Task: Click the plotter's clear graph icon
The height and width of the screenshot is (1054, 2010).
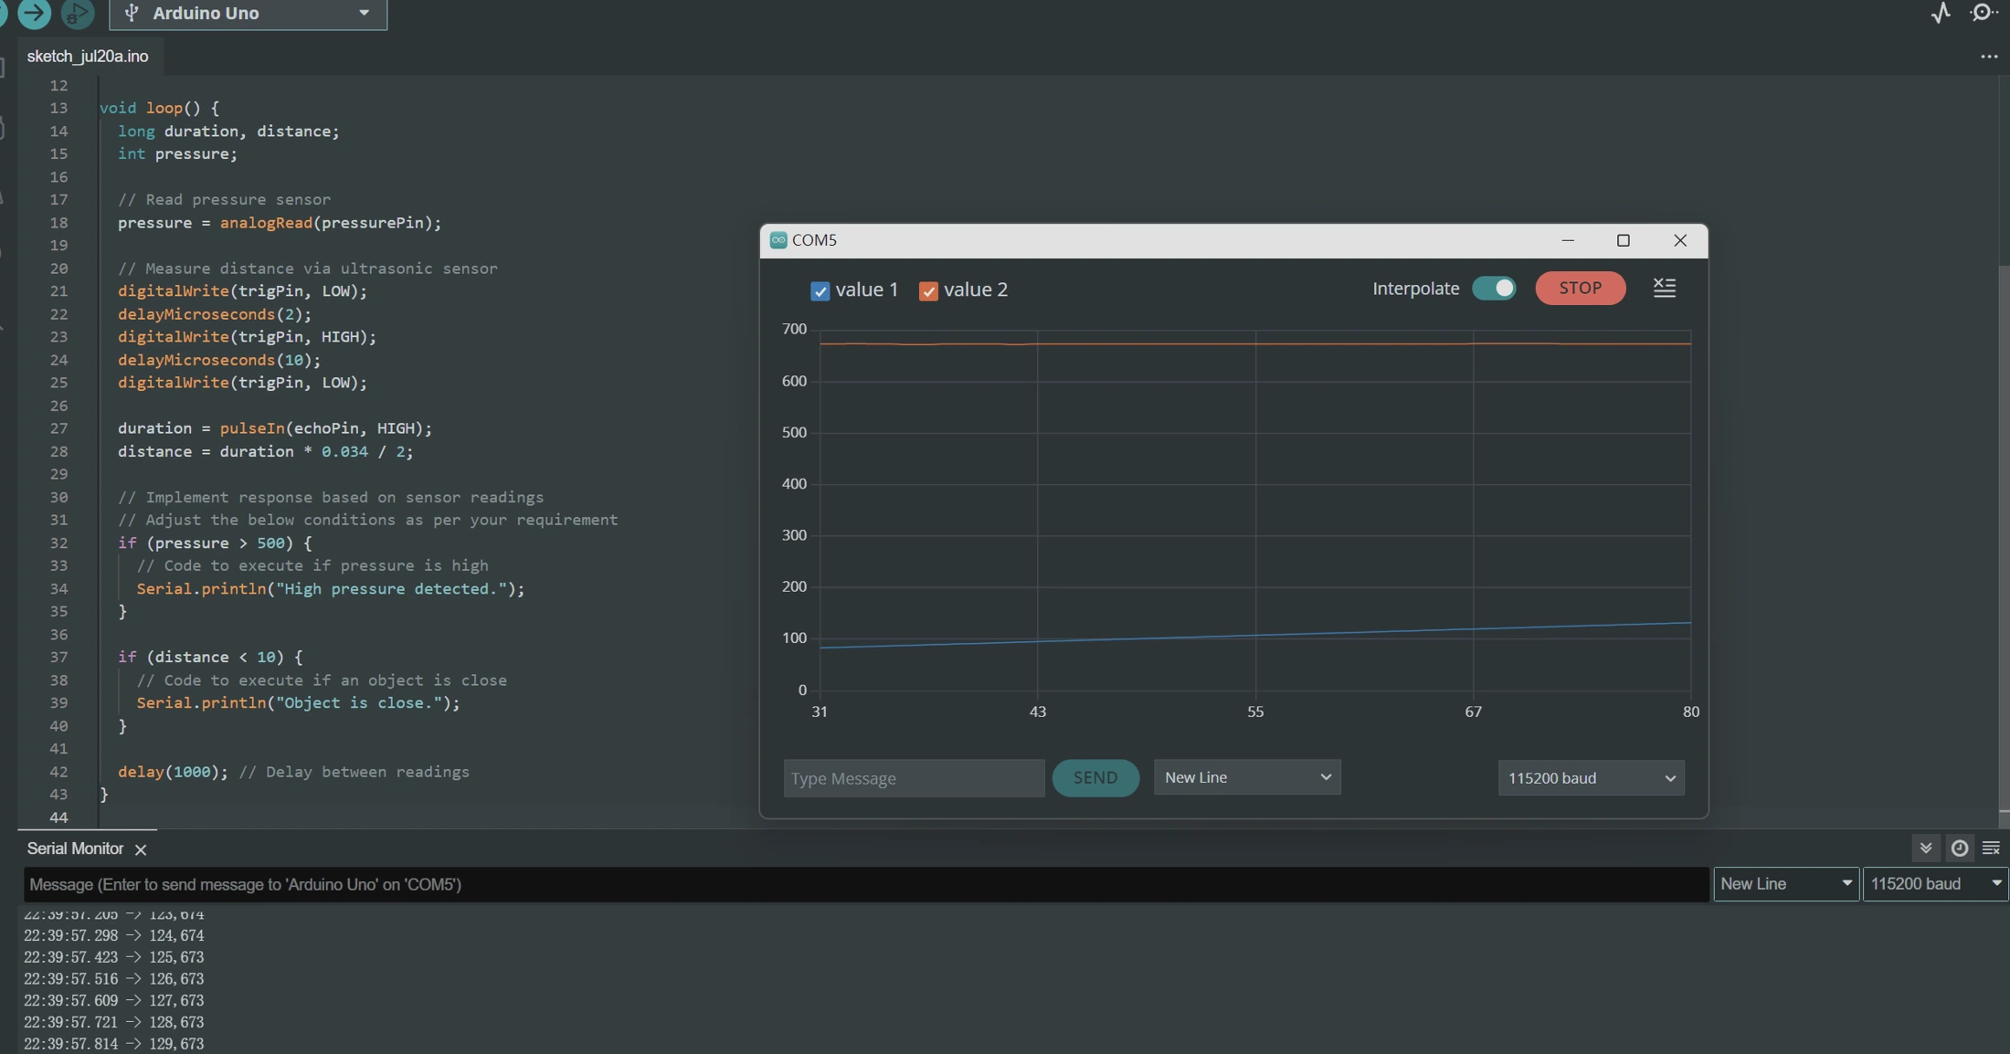Action: (x=1665, y=289)
